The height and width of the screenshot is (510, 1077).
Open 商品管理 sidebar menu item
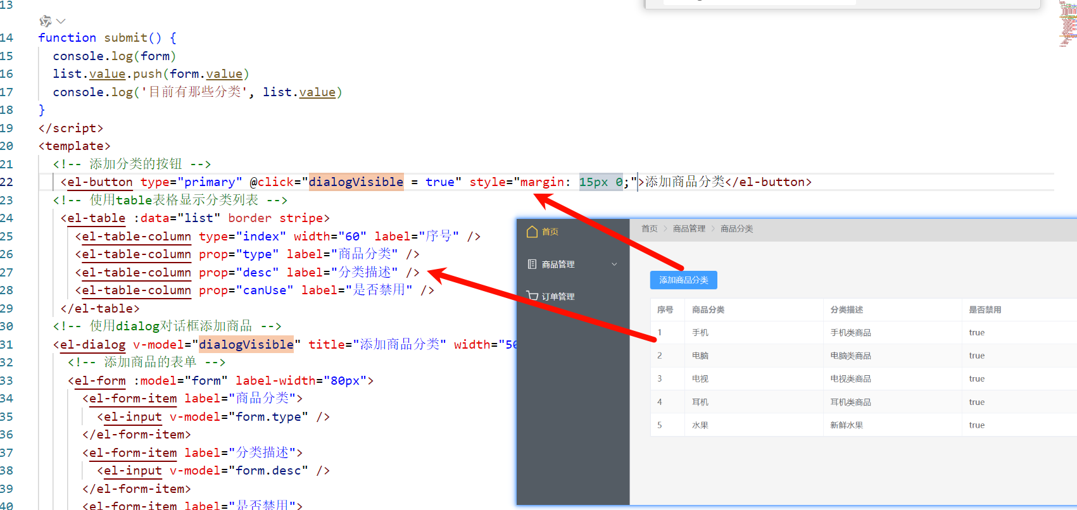point(573,264)
